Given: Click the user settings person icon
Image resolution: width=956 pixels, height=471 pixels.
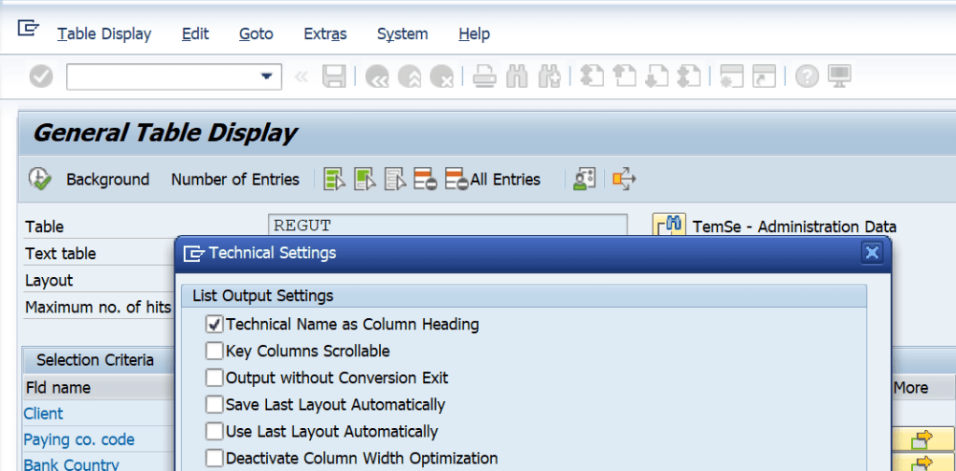Looking at the screenshot, I should pyautogui.click(x=584, y=179).
